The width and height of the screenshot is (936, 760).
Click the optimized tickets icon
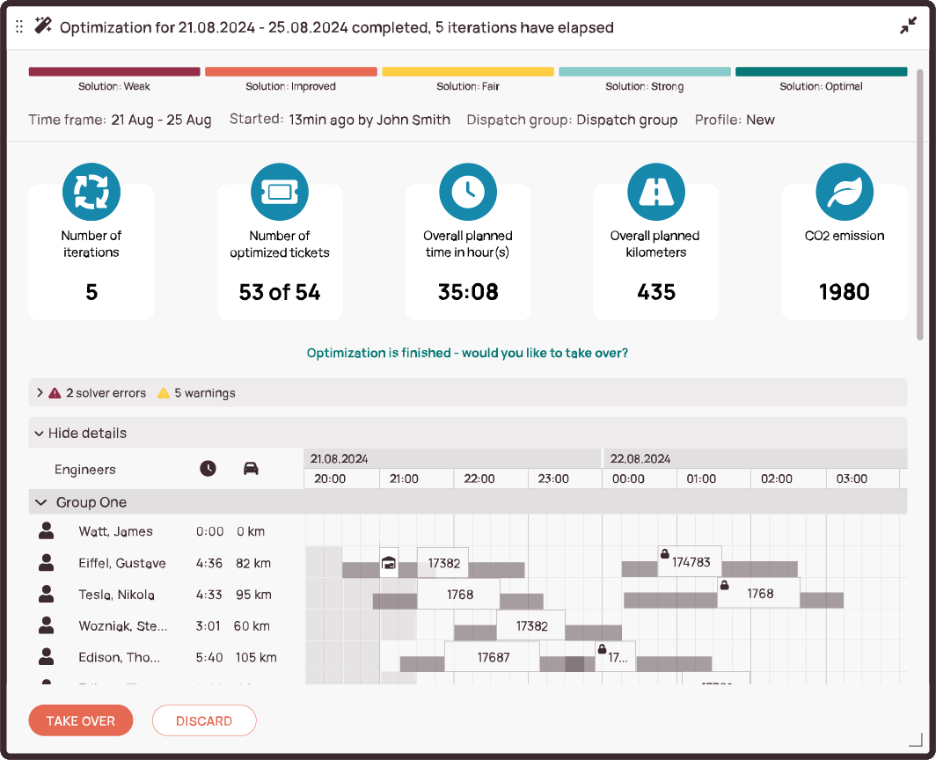point(280,192)
